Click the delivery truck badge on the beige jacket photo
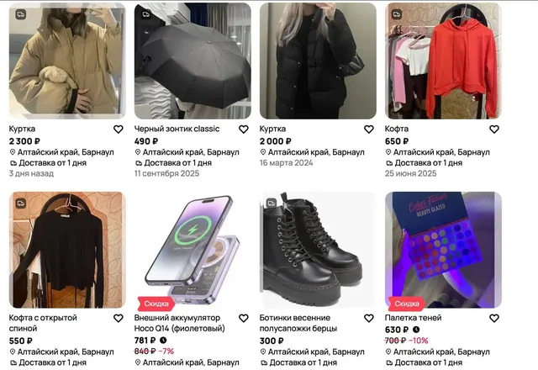Viewport: 538px width, 370px height. tap(20, 14)
